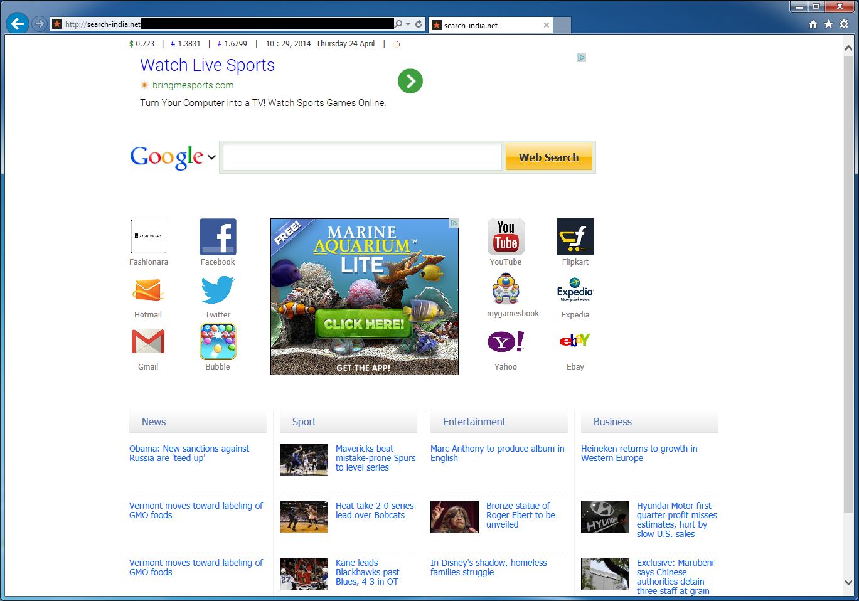
Task: Open the Twitter bird icon
Action: tap(218, 290)
